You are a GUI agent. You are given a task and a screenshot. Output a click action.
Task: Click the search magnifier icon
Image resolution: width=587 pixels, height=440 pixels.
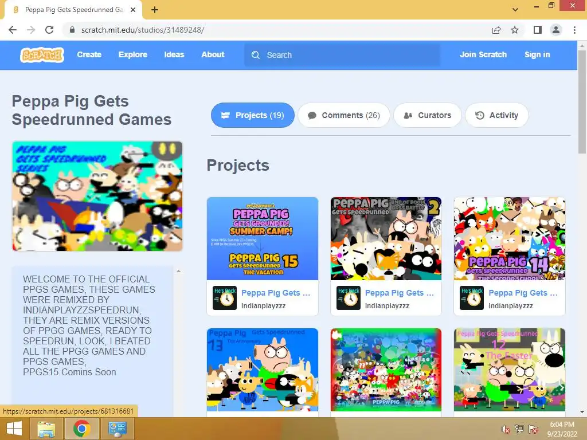256,55
